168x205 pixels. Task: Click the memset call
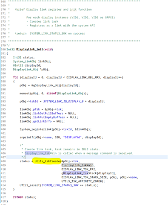(25, 94)
